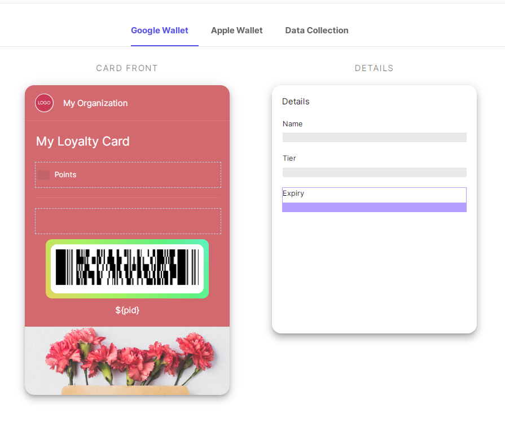
Task: Switch to the Google Wallet tab
Action: pos(160,30)
